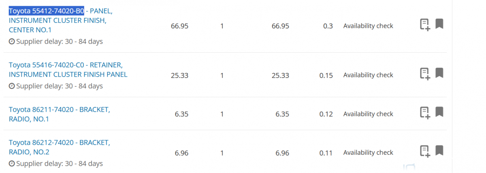Viewport: 486px width, 173px height.
Task: Check availability for the 55412-74020-B0 panel
Action: 368,26
